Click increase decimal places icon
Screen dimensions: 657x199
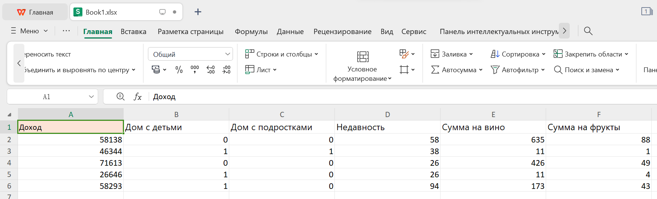click(211, 70)
